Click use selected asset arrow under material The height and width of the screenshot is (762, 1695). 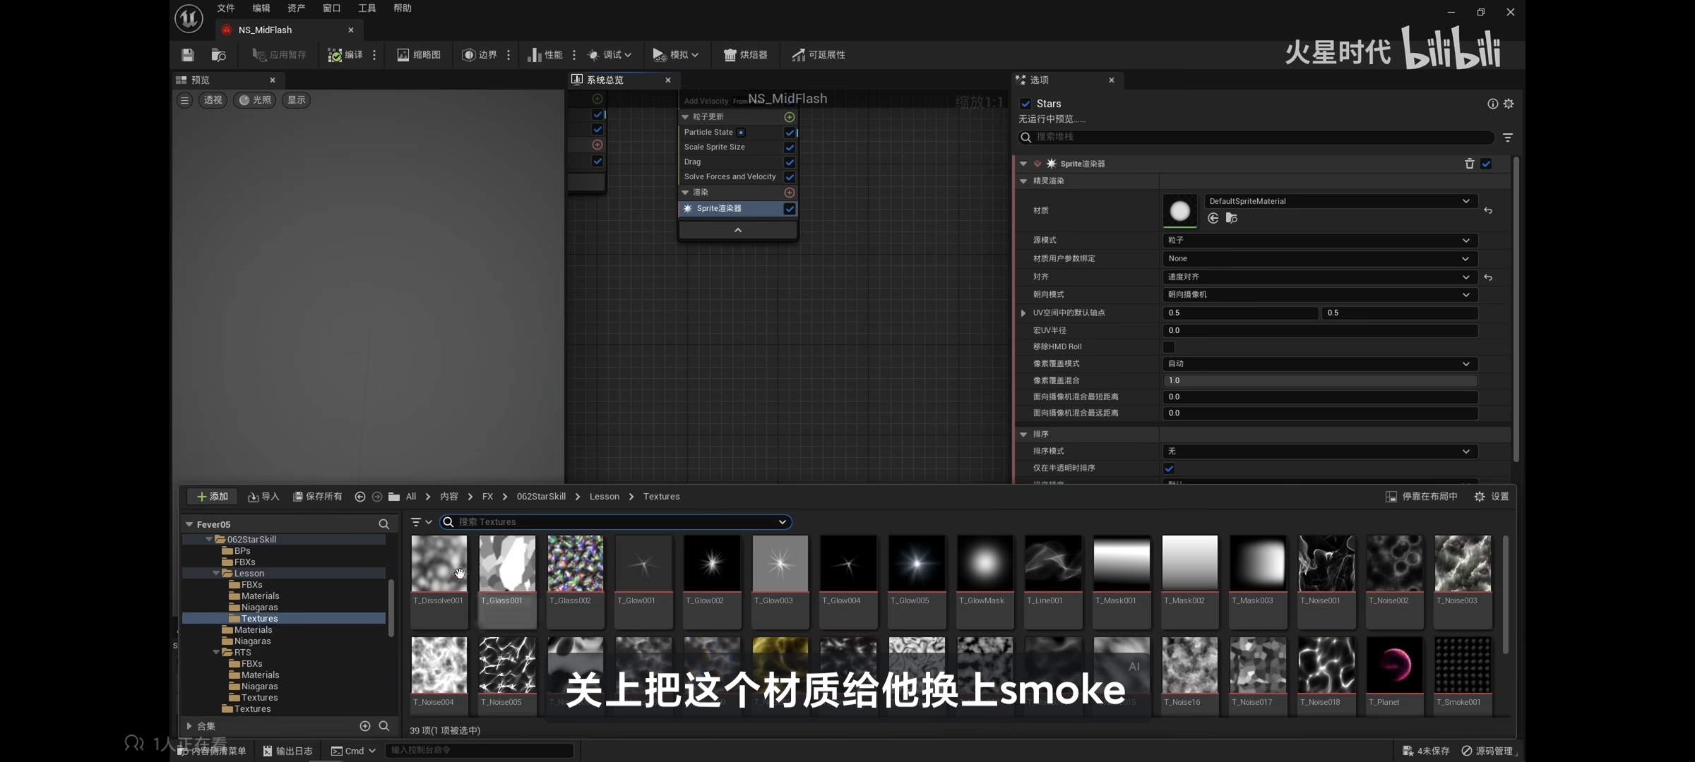point(1213,218)
